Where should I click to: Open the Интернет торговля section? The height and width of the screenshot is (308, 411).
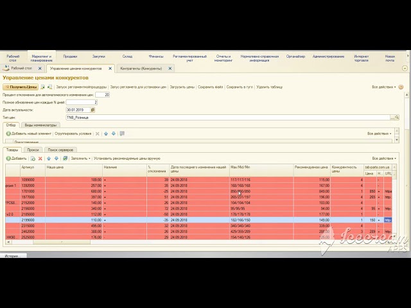pyautogui.click(x=362, y=58)
